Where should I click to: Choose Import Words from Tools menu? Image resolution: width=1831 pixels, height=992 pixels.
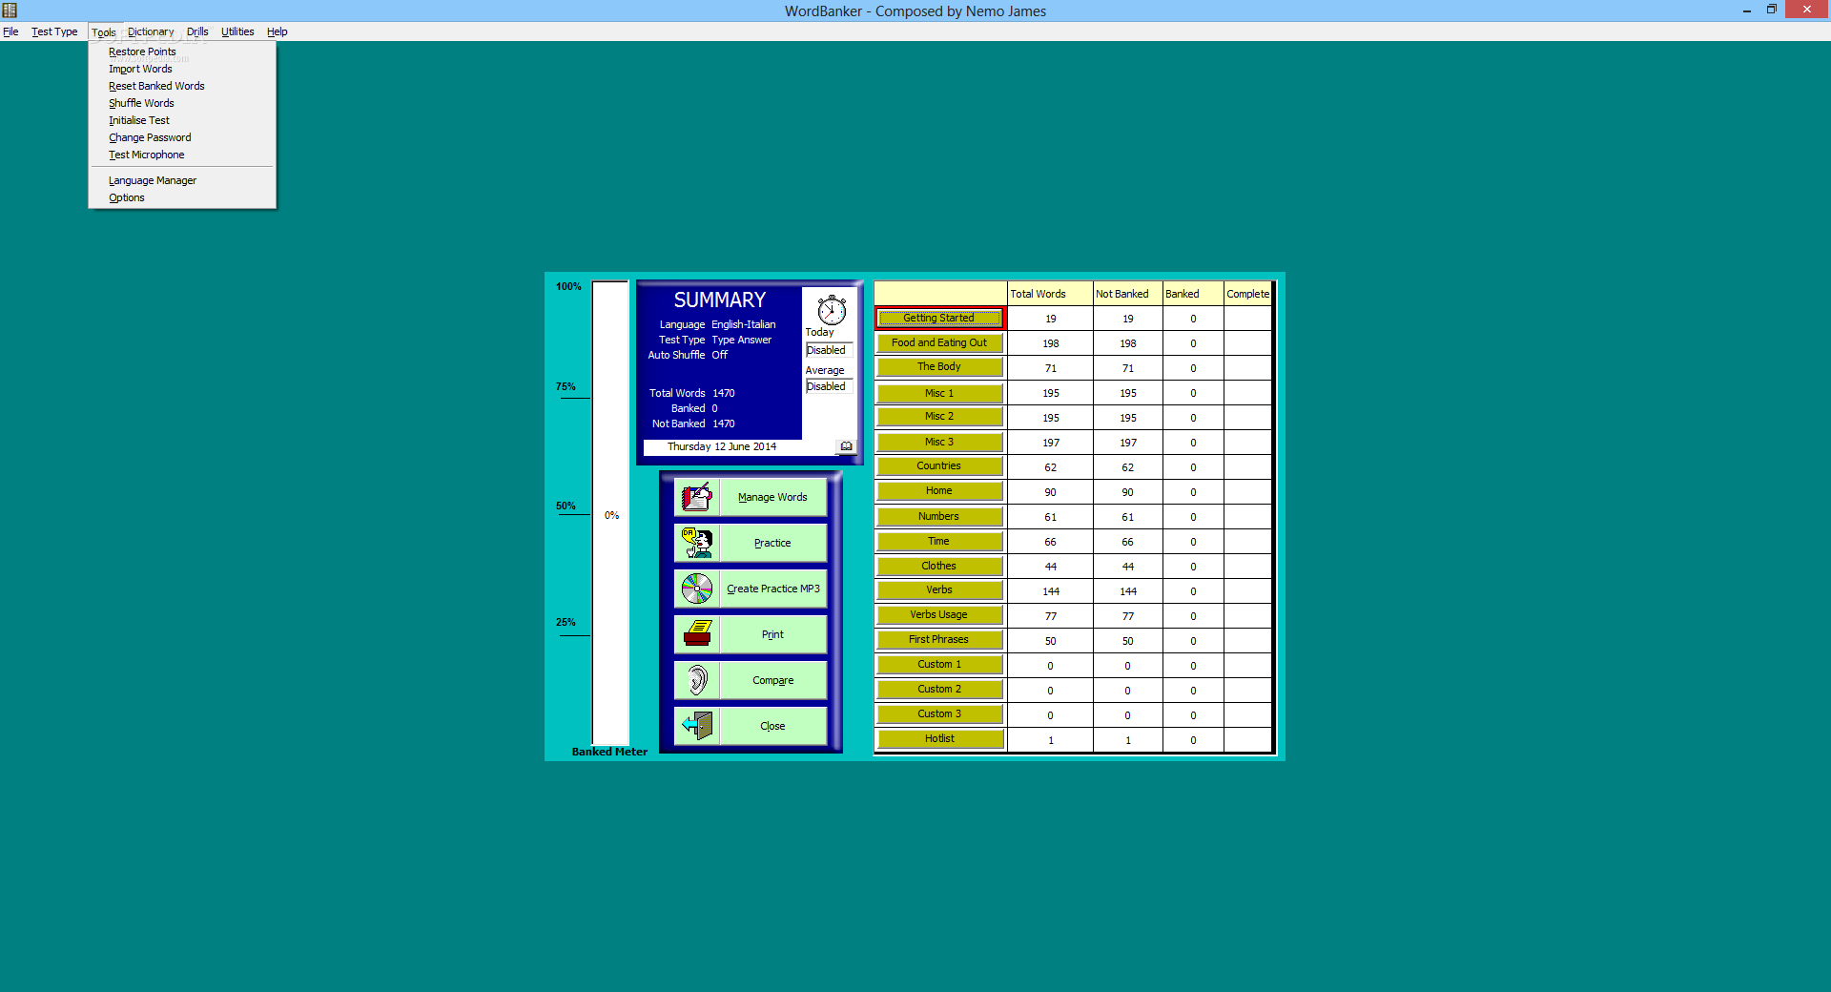[x=181, y=69]
